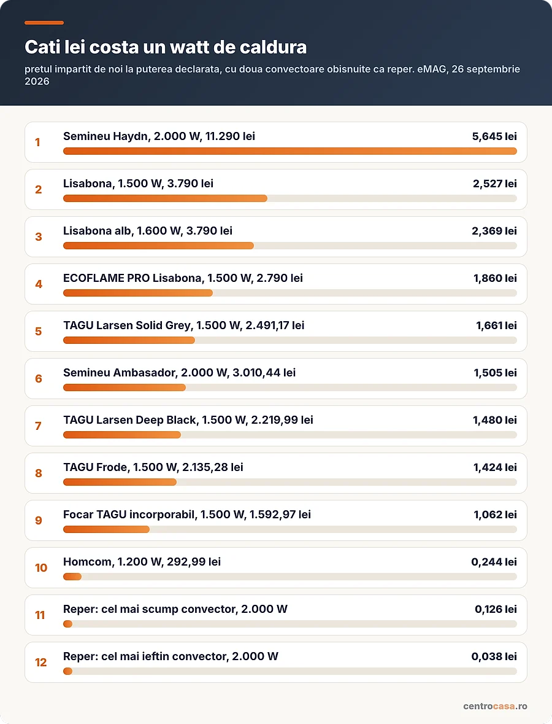Viewport: 552px width, 724px height.
Task: Open the Lisabona alb entry
Action: [276, 237]
